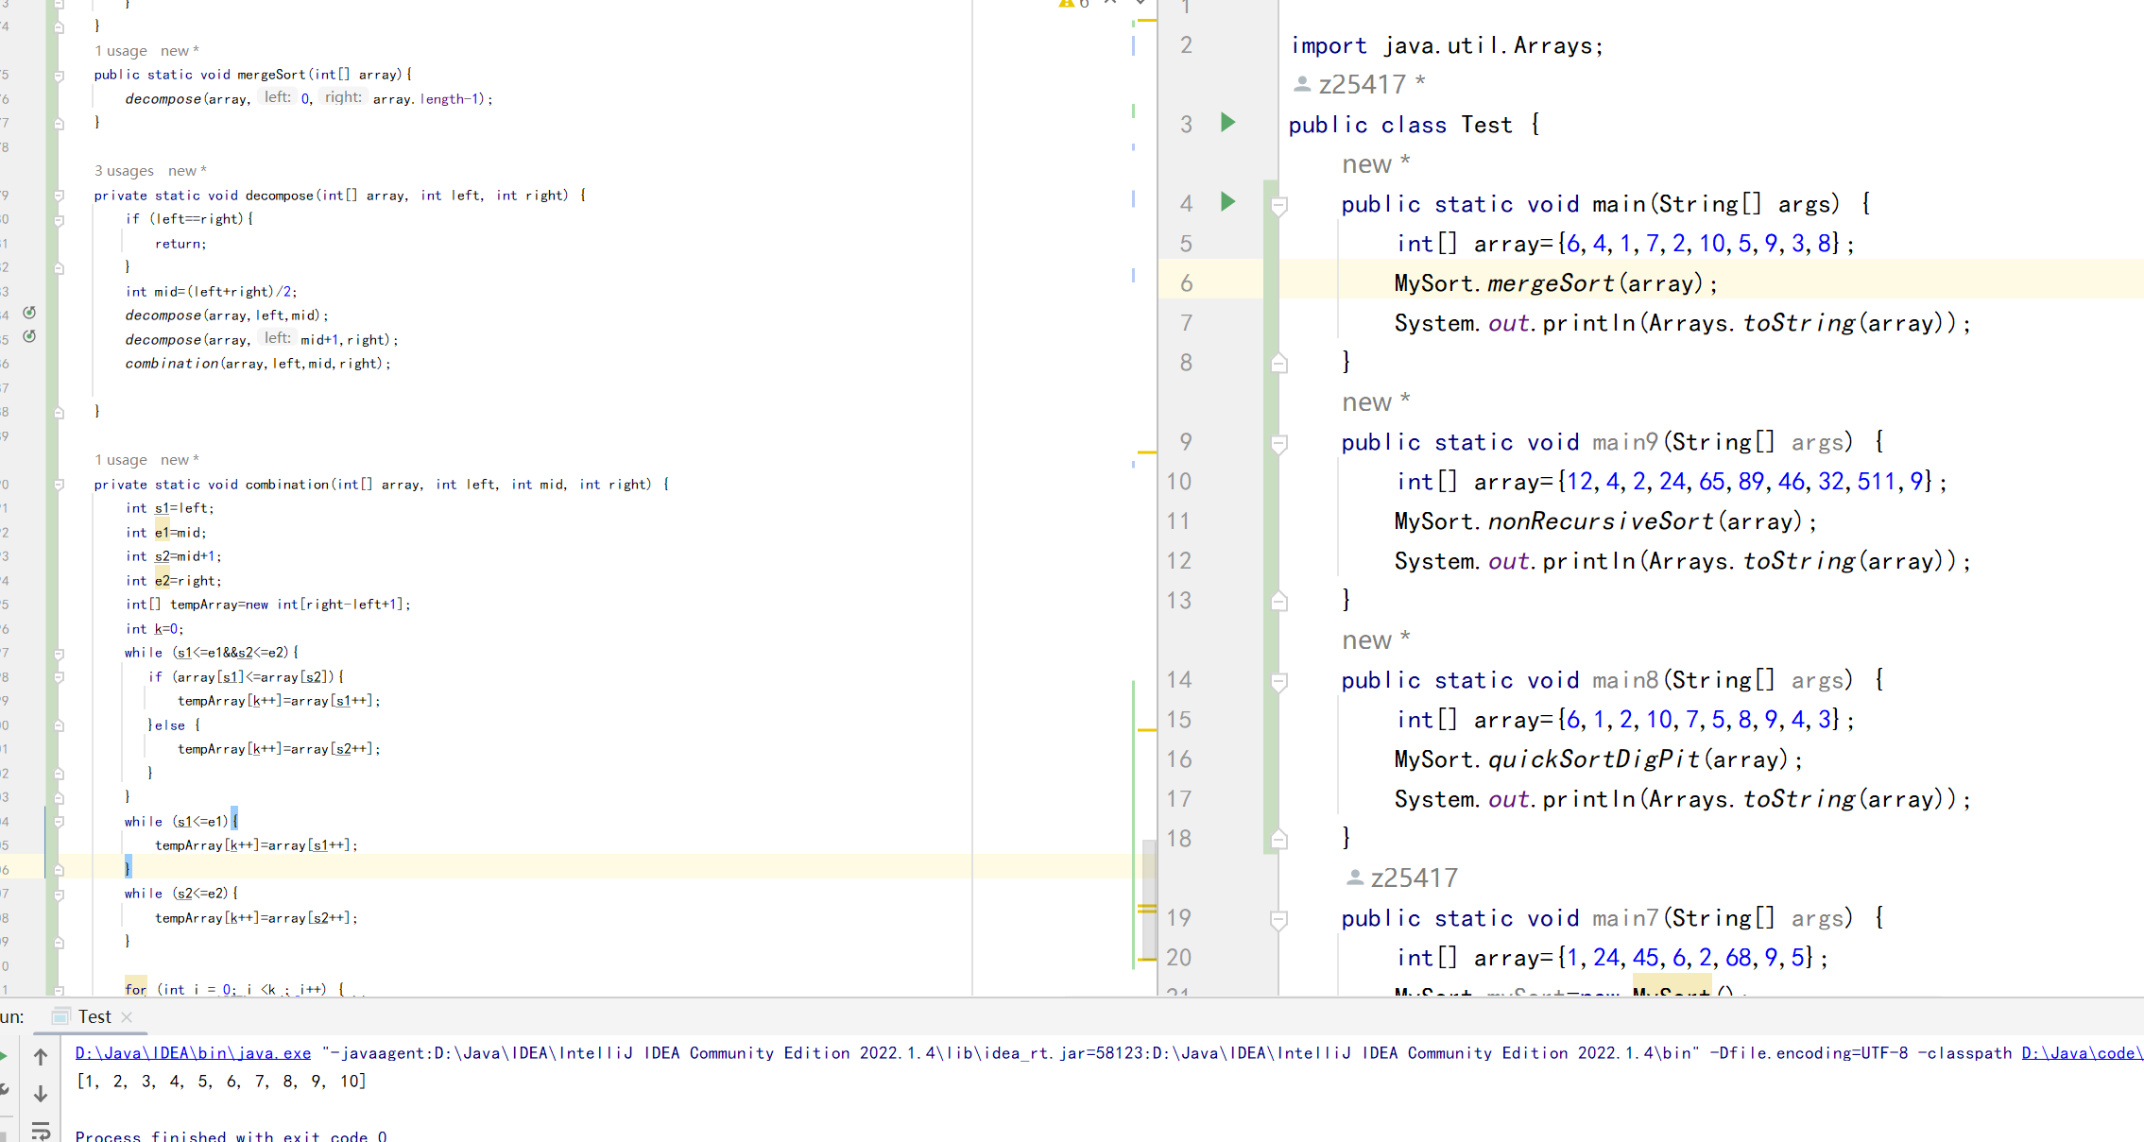This screenshot has width=2144, height=1142.
Task: Click recursive call icon on line with decompose(array,left,mid)
Action: pyautogui.click(x=29, y=313)
